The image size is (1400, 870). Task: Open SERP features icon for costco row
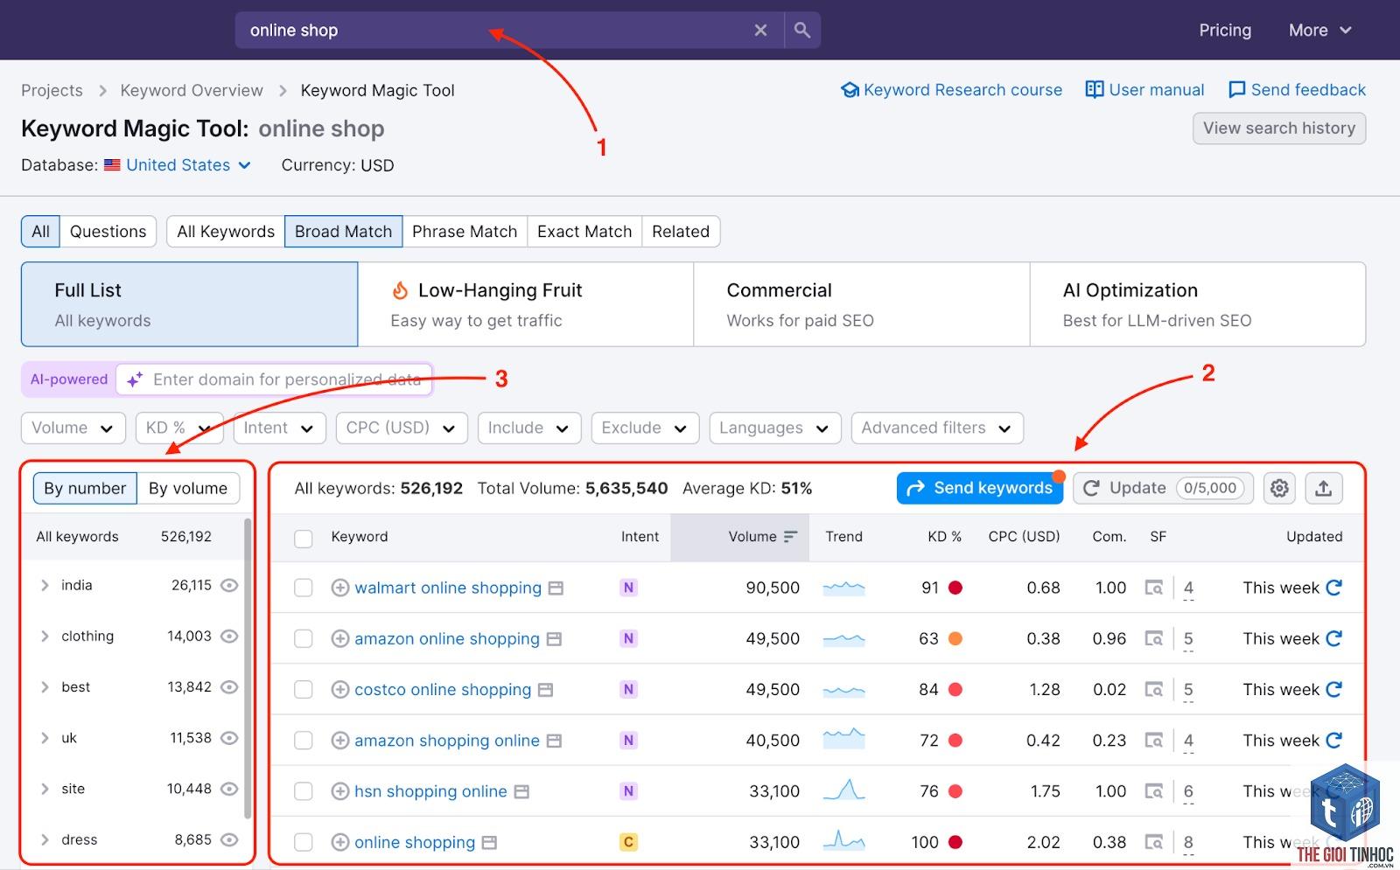click(1154, 689)
